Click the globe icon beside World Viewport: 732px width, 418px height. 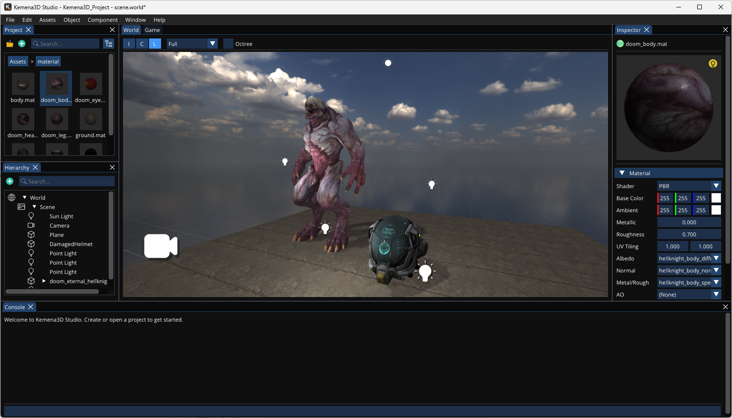(12, 197)
